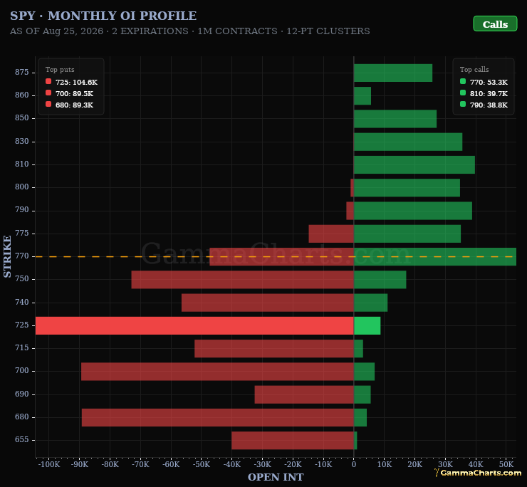The width and height of the screenshot is (527, 487).
Task: Click the red put bar at strike 770
Action: pos(281,256)
